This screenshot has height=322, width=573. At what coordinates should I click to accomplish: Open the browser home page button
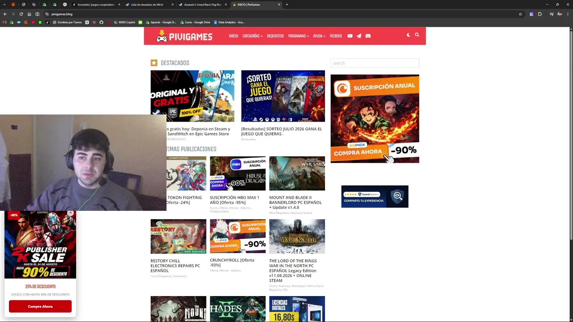[29, 14]
